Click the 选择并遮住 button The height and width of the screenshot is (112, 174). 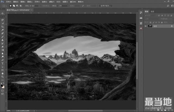coord(106,5)
